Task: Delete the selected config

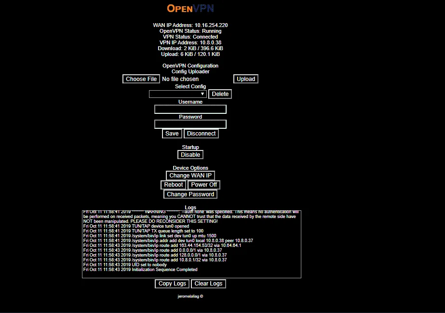Action: (x=220, y=94)
